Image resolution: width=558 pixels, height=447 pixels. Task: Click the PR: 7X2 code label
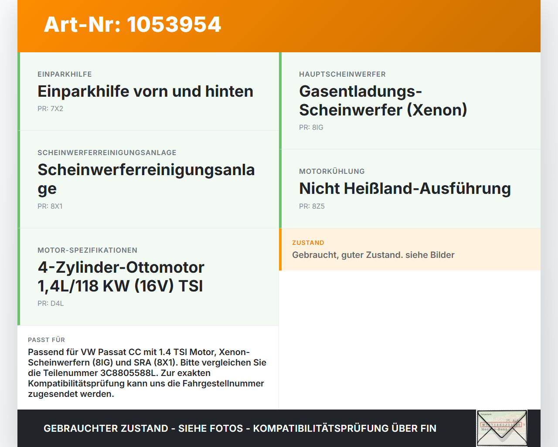[50, 109]
